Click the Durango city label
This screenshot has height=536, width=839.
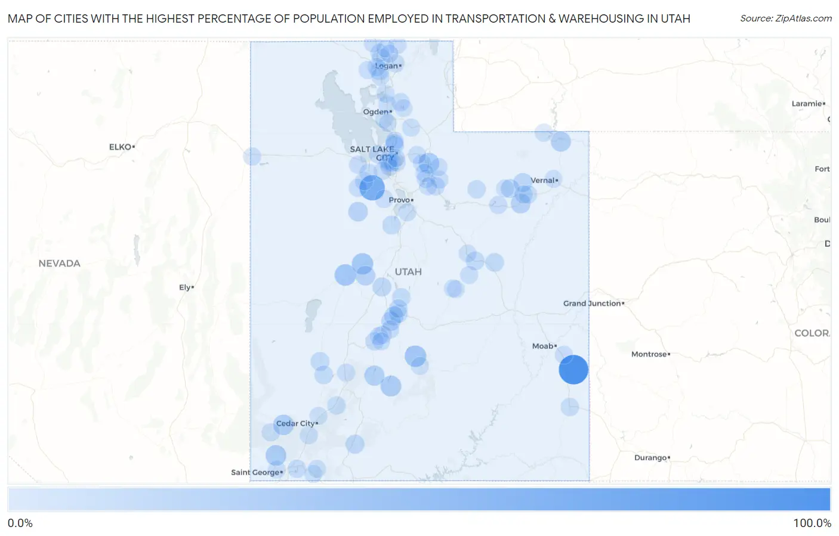(x=652, y=458)
